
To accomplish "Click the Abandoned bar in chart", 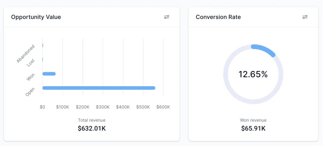I will (43, 46).
